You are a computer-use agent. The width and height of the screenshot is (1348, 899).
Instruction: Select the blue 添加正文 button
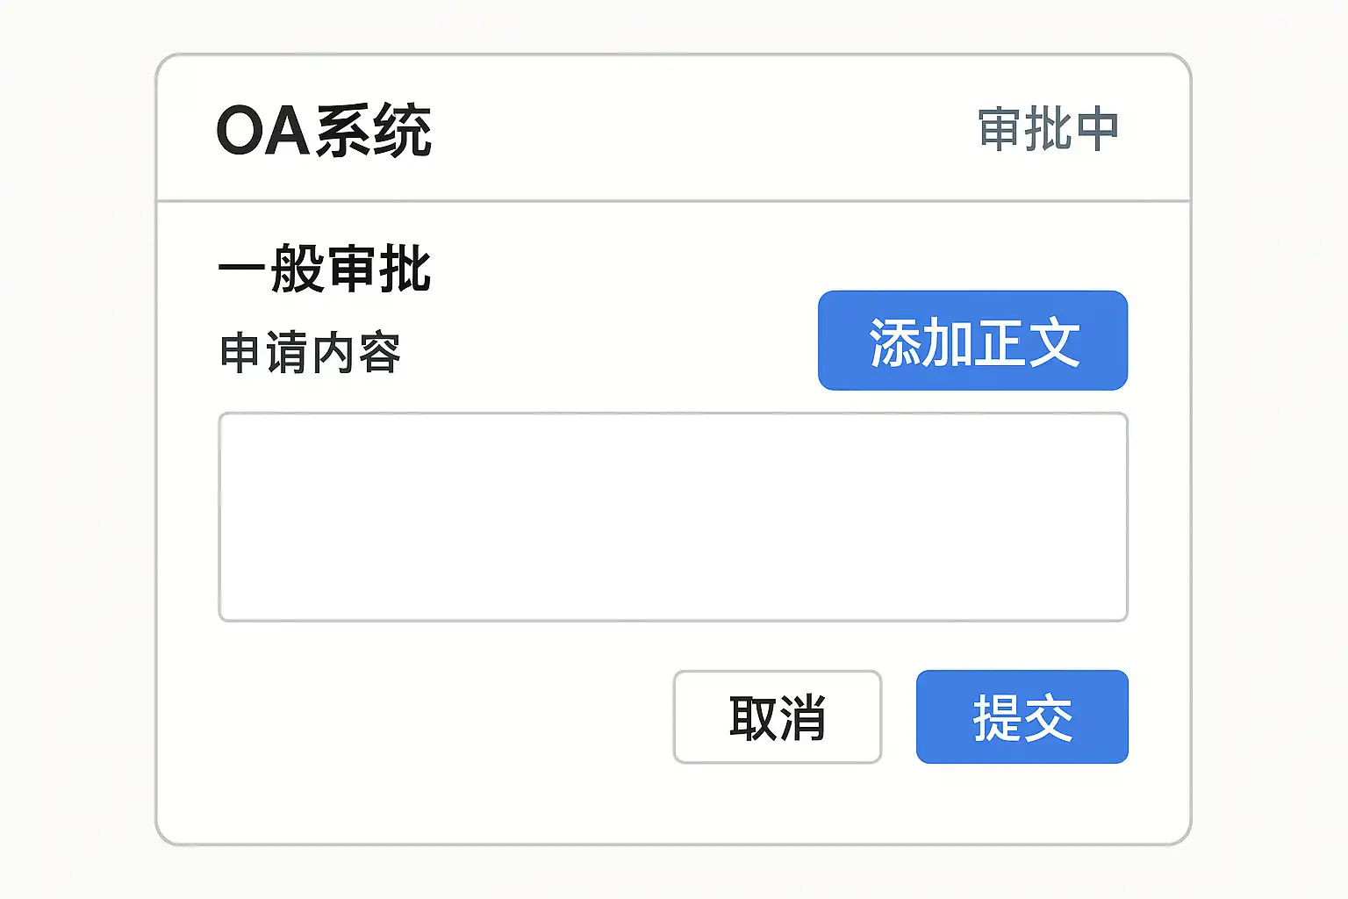[x=972, y=341]
